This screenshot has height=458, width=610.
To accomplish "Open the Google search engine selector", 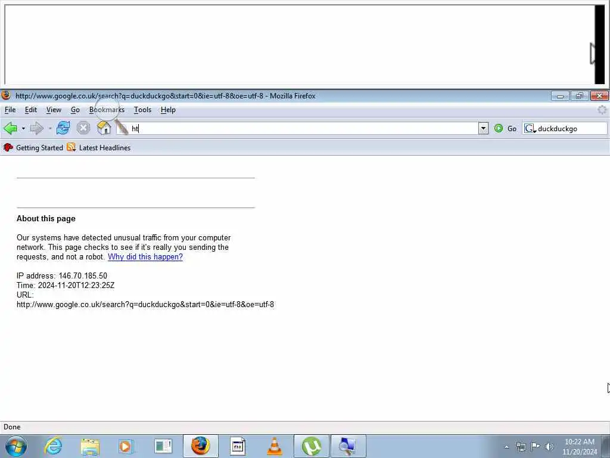I will click(x=530, y=128).
